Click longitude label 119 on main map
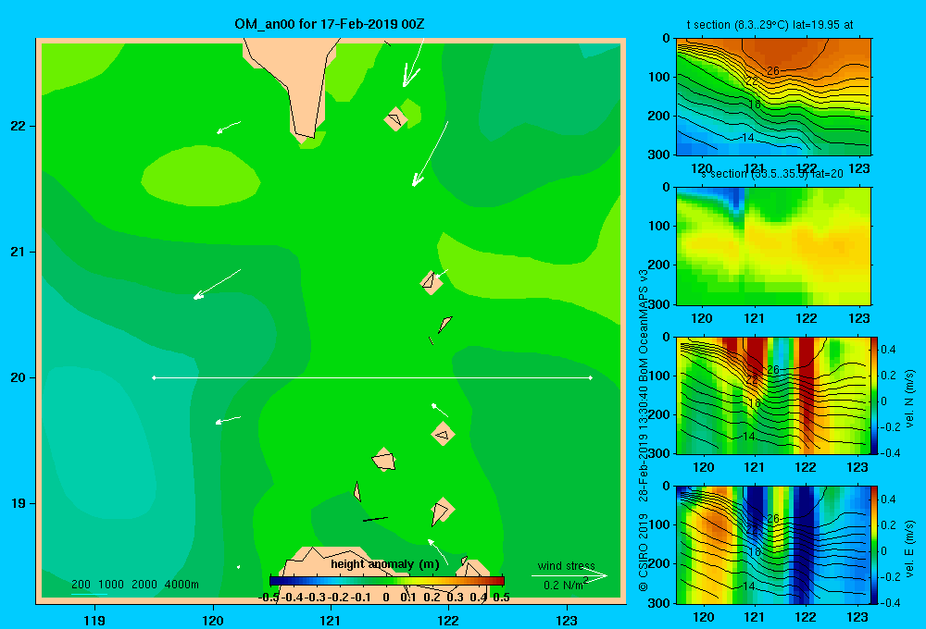Image resolution: width=926 pixels, height=629 pixels. click(94, 620)
